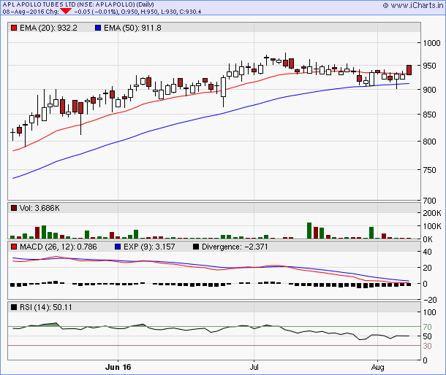The width and height of the screenshot is (446, 375).
Task: Click the EXP (9): 3.157 label
Action: coord(149,247)
